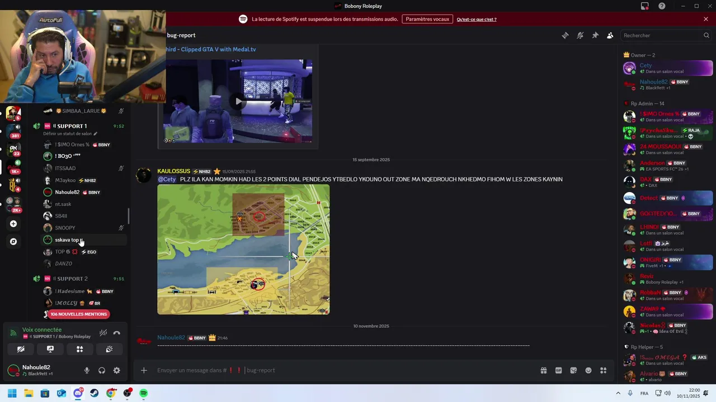Start screen share from voice panel
Screen dimensions: 716x402
click(x=50, y=349)
